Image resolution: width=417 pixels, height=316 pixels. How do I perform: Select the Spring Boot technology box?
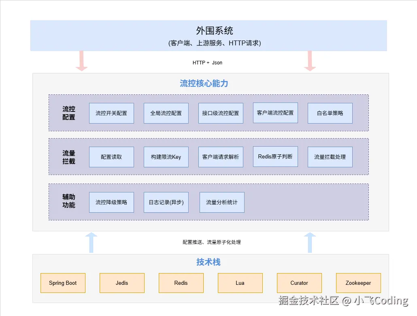click(63, 283)
